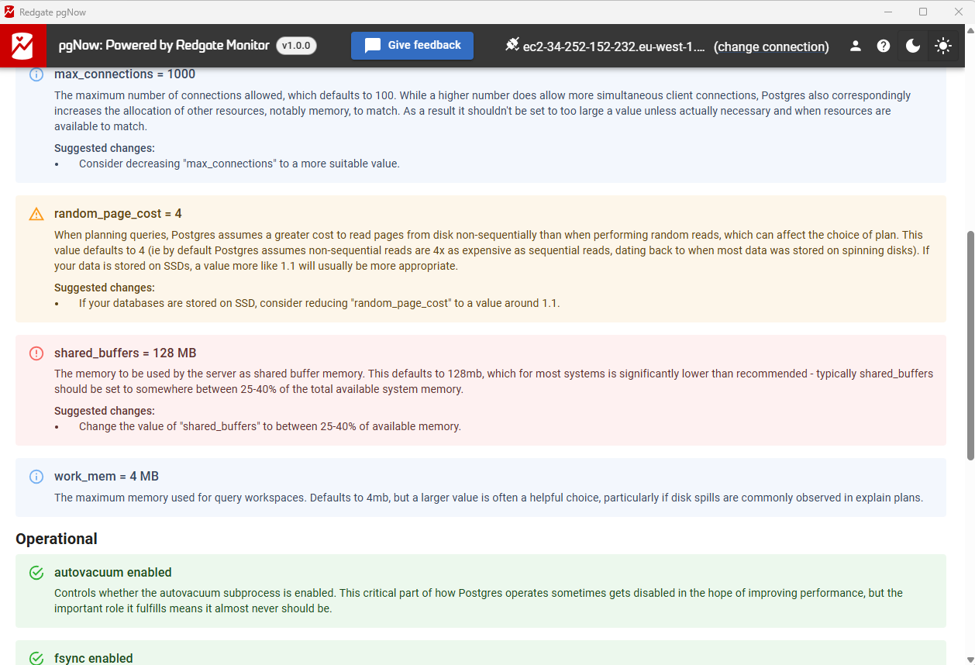Click the green check beside autovacuum enabled
The image size is (975, 665).
point(36,573)
